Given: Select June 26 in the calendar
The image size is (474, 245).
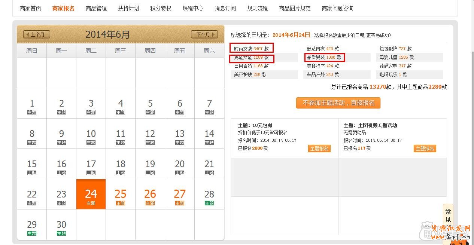Looking at the screenshot, I should click(x=150, y=194).
